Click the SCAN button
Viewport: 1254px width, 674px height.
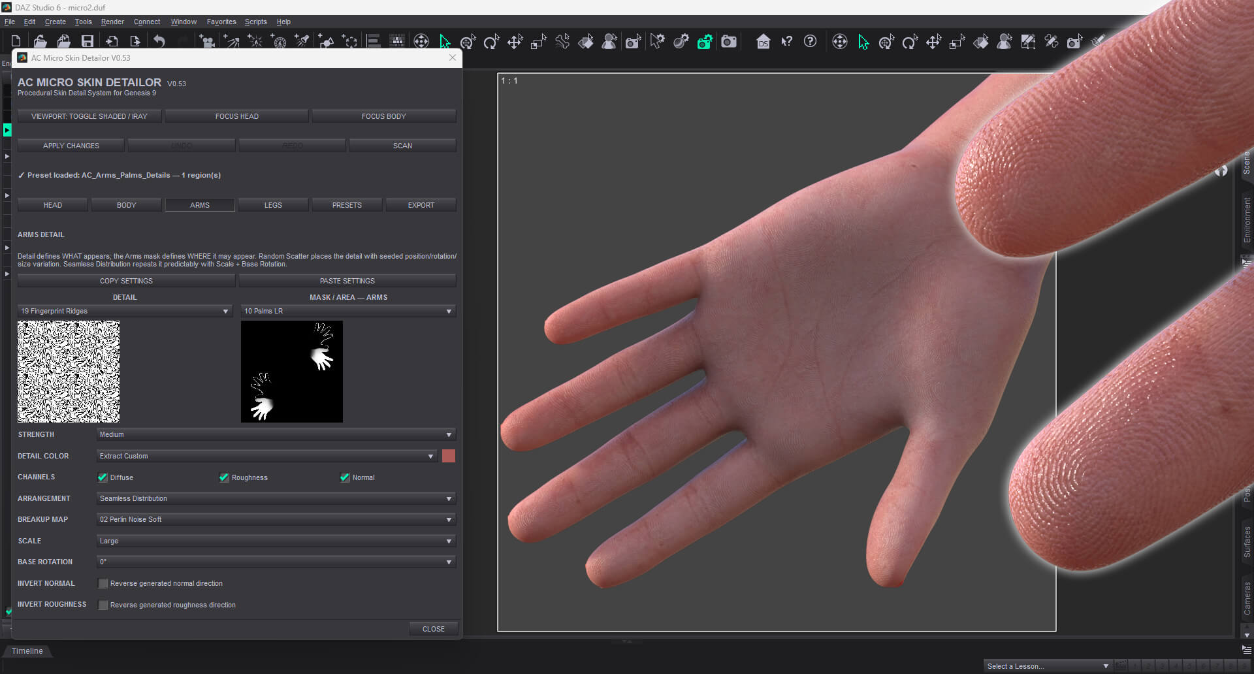point(403,146)
